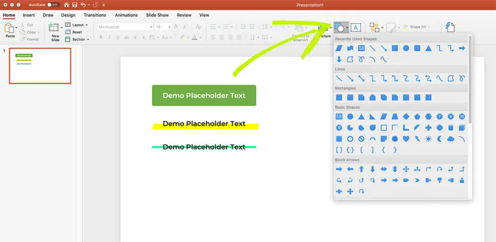Open the Design tab

tap(68, 15)
